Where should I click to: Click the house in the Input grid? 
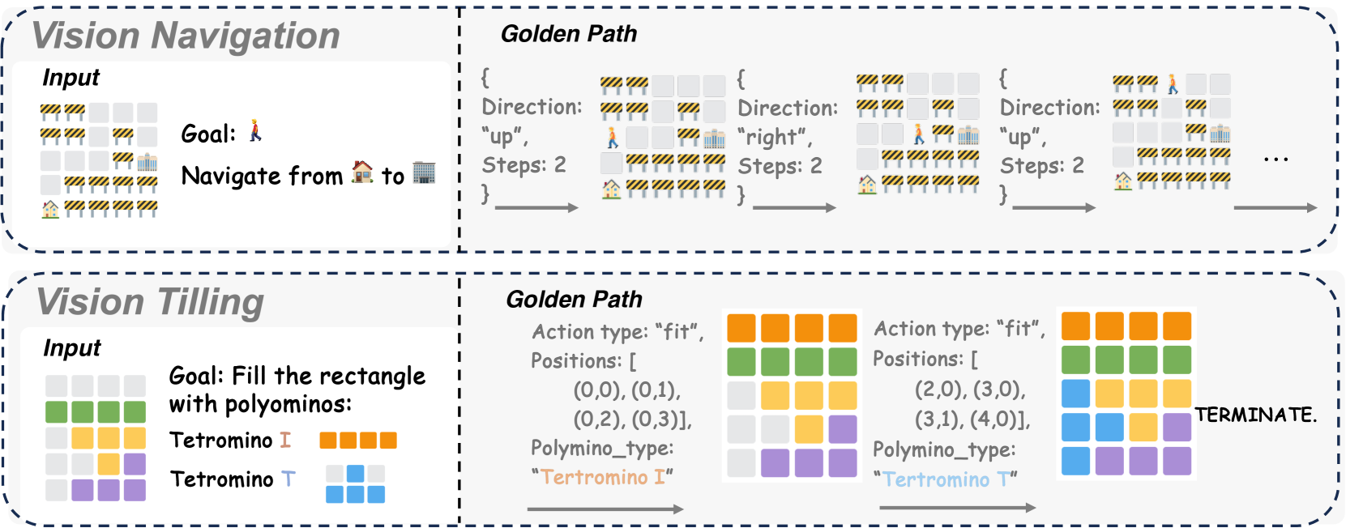[50, 209]
